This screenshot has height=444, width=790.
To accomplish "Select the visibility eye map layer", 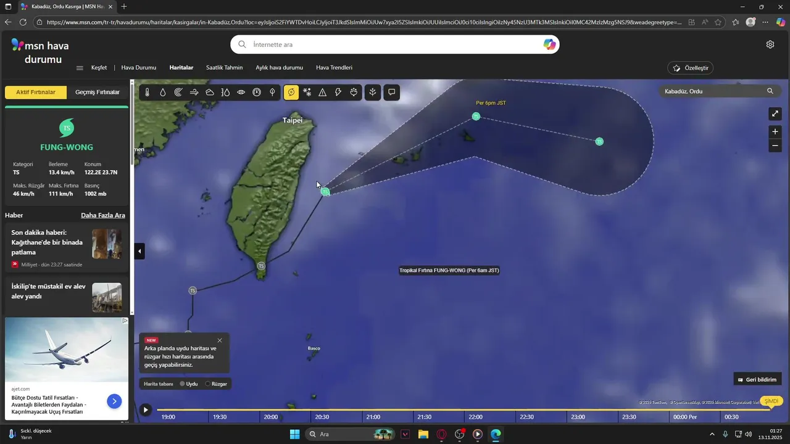I will (x=241, y=92).
